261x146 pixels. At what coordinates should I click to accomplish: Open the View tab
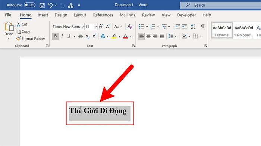(x=166, y=15)
